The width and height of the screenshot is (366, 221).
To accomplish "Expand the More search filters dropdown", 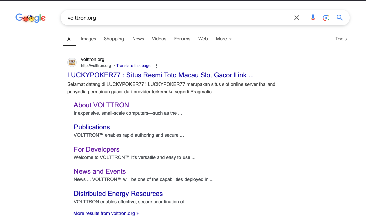I will [223, 39].
